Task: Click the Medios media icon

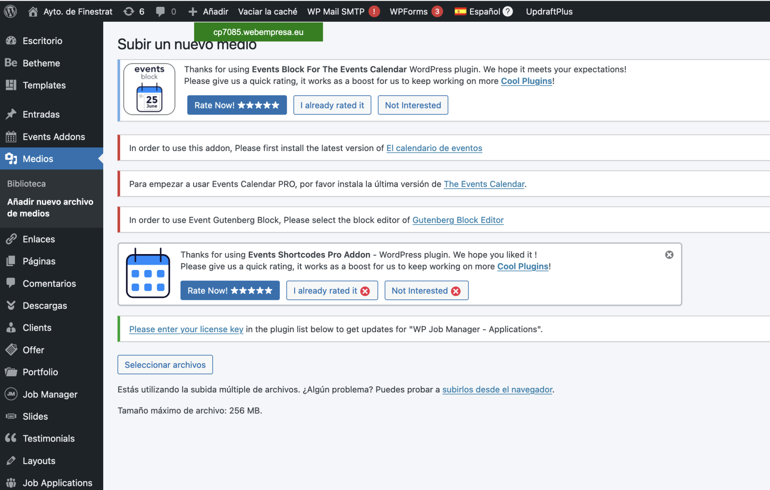Action: click(11, 158)
